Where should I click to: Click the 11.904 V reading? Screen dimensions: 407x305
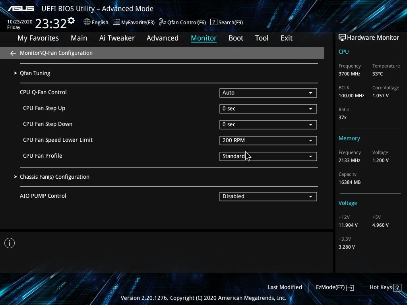[348, 225]
